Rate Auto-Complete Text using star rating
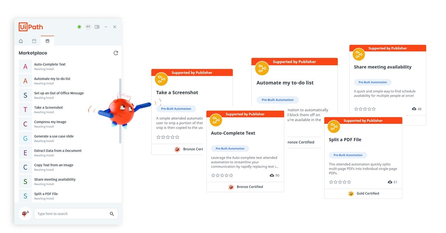This screenshot has width=446, height=233. pyautogui.click(x=222, y=175)
